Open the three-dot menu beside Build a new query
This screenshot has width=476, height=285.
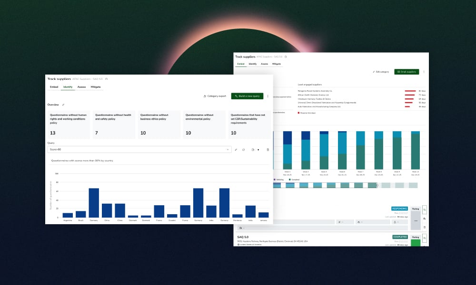pos(268,95)
